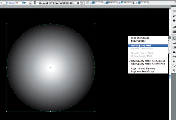Click the vertical scrollbar blue thumb
The height and width of the screenshot is (120, 176).
pos(170,77)
